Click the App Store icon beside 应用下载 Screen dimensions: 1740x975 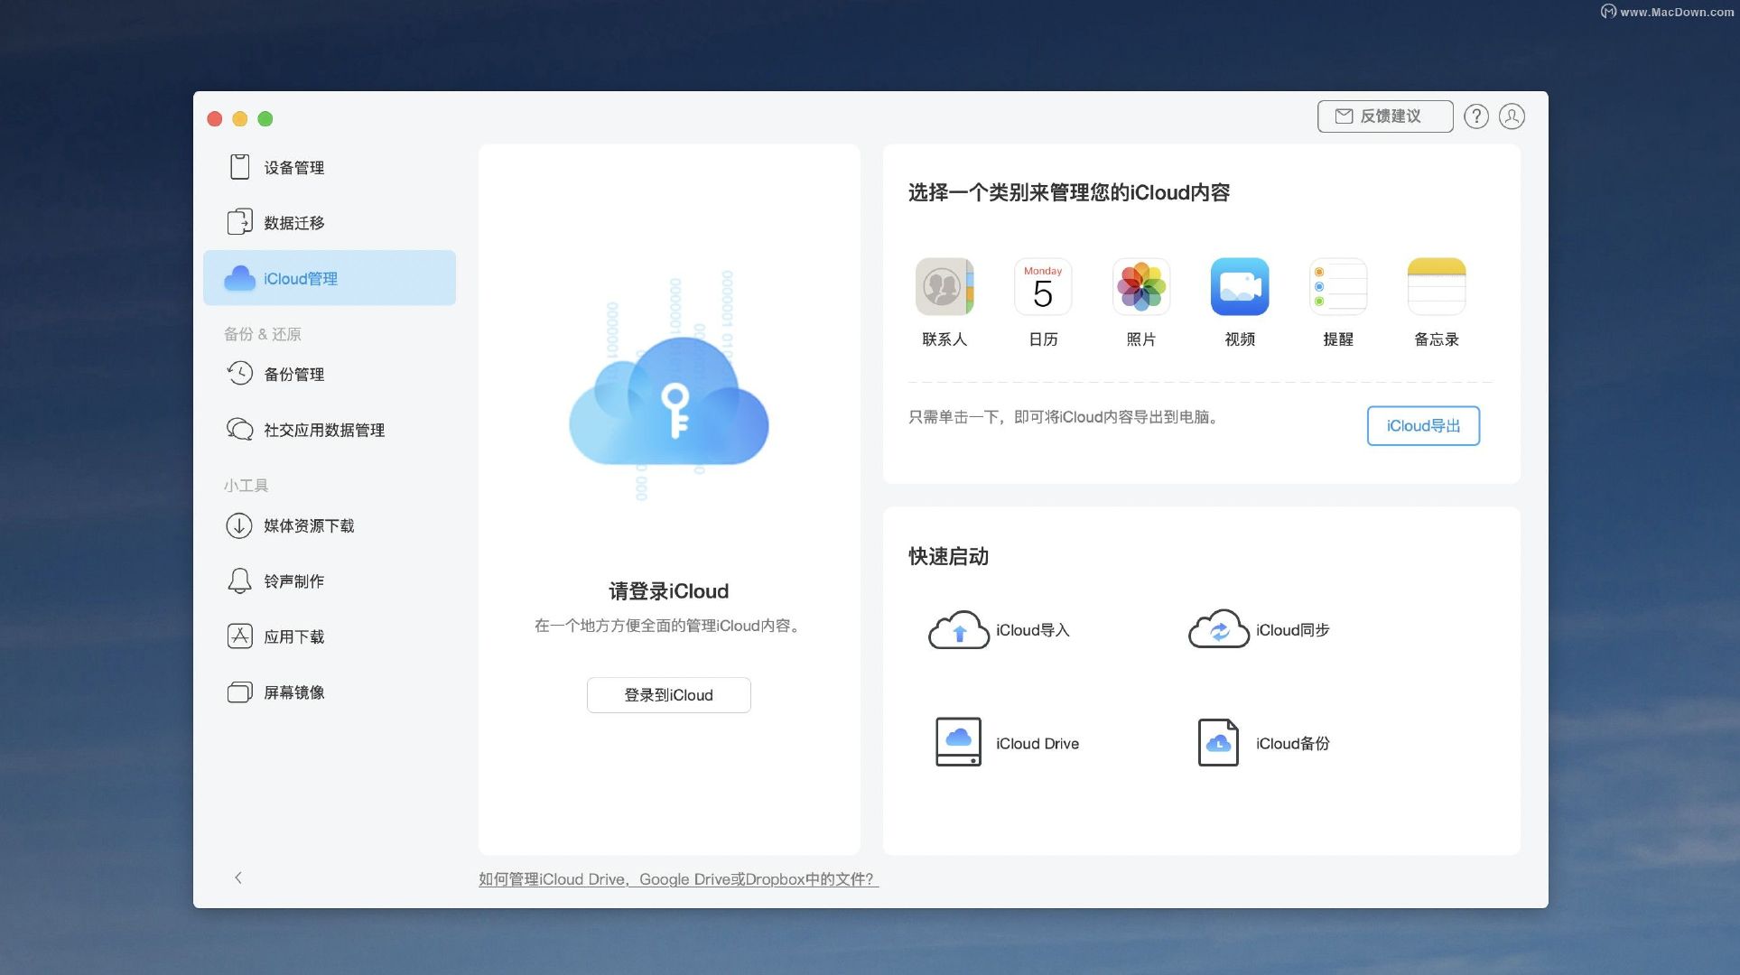(239, 636)
